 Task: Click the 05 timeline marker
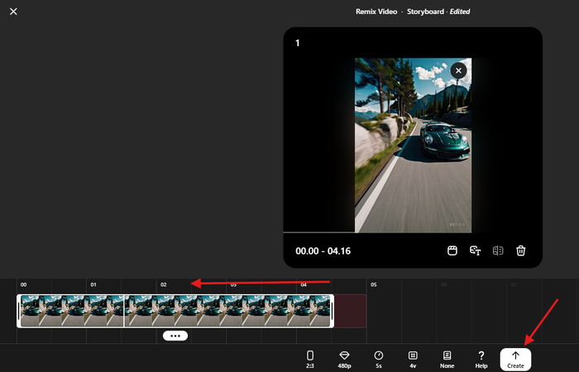tap(374, 284)
